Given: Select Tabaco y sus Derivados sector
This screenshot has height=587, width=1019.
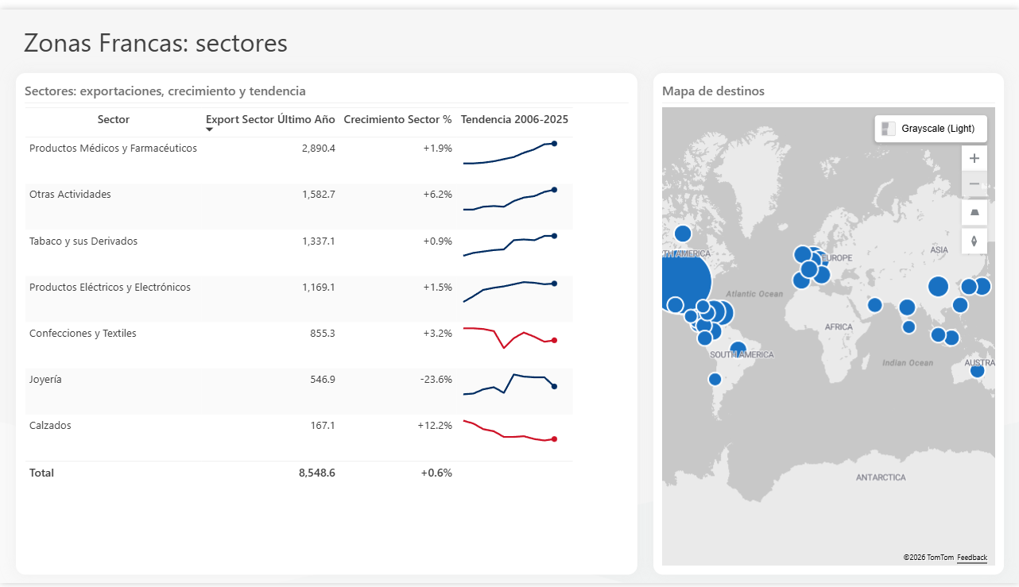Looking at the screenshot, I should 83,241.
